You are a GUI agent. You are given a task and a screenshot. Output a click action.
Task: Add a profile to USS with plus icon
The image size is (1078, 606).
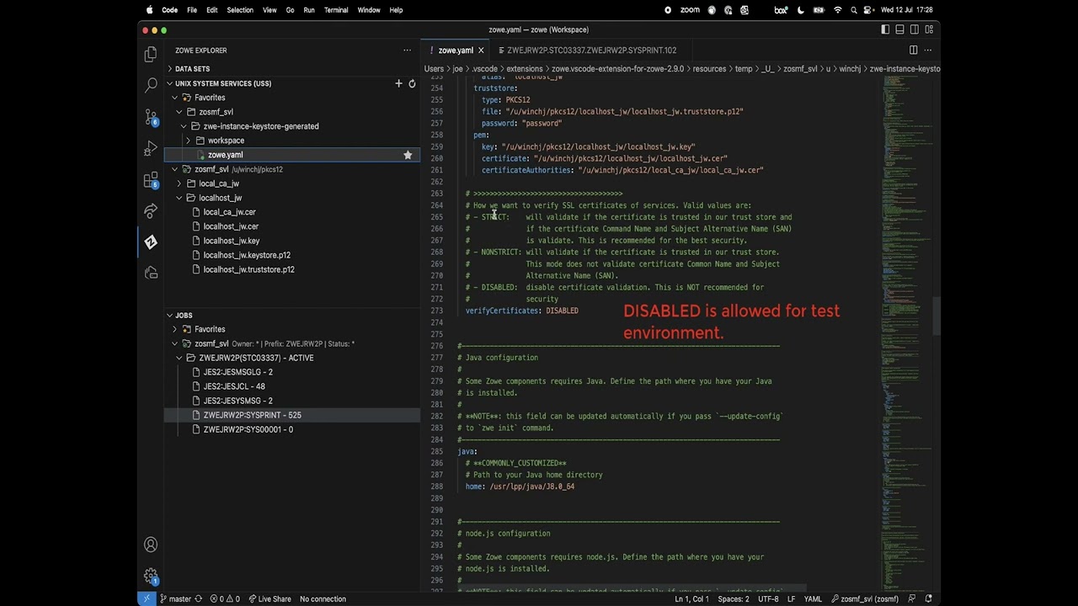pos(398,83)
